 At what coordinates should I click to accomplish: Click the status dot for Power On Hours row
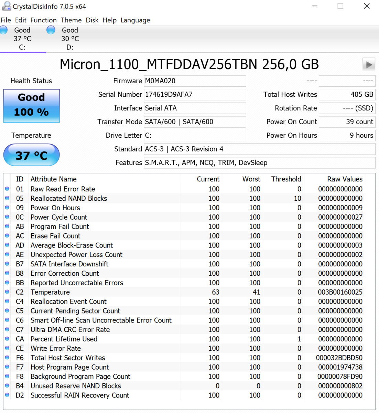point(7,208)
